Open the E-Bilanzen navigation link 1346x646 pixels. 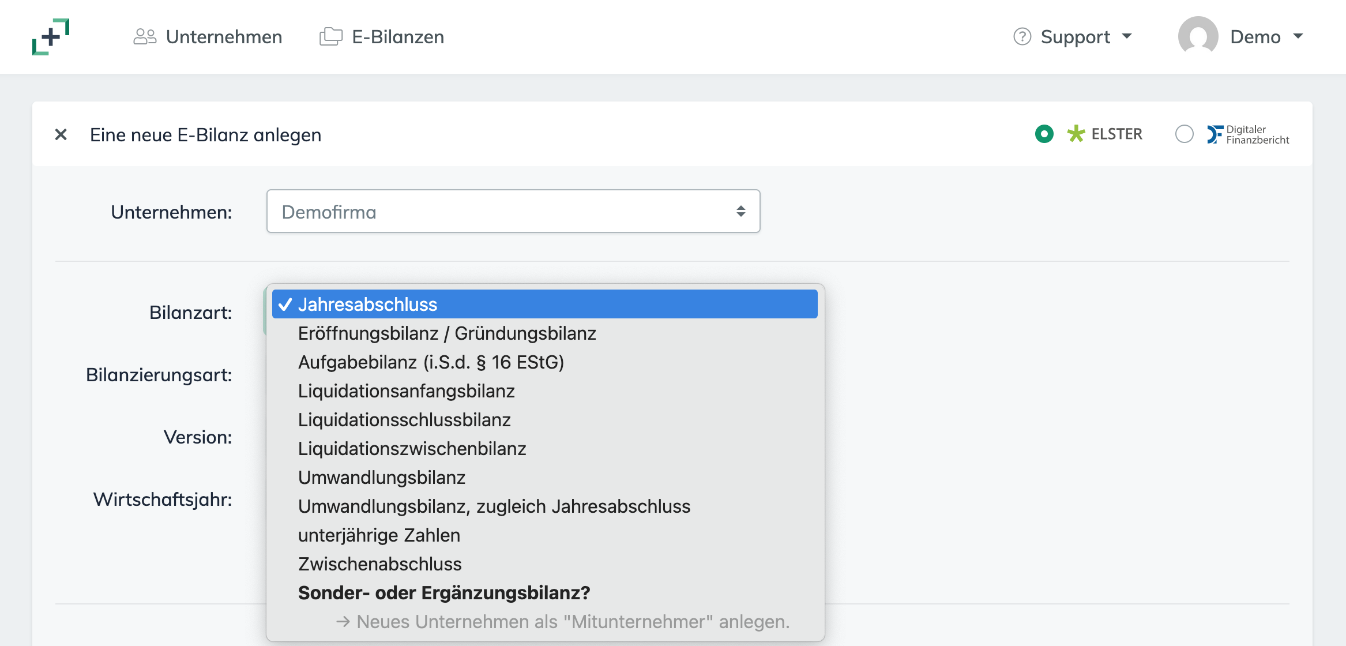[x=398, y=37]
